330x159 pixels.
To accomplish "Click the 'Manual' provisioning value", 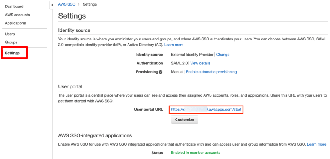I will pyautogui.click(x=177, y=72).
